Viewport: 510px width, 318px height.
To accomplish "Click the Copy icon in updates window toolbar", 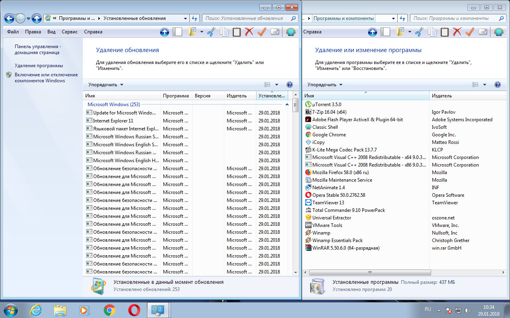I will tap(224, 32).
